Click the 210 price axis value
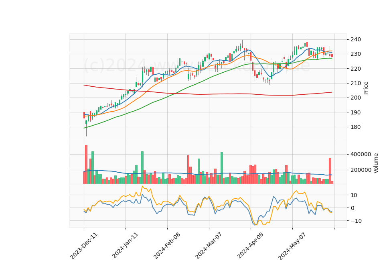385x277 pixels. (x=356, y=84)
